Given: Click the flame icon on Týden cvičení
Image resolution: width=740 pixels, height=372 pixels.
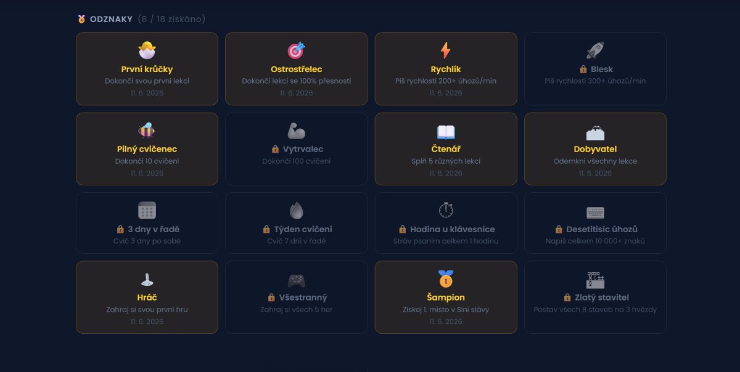Looking at the screenshot, I should click(x=297, y=211).
